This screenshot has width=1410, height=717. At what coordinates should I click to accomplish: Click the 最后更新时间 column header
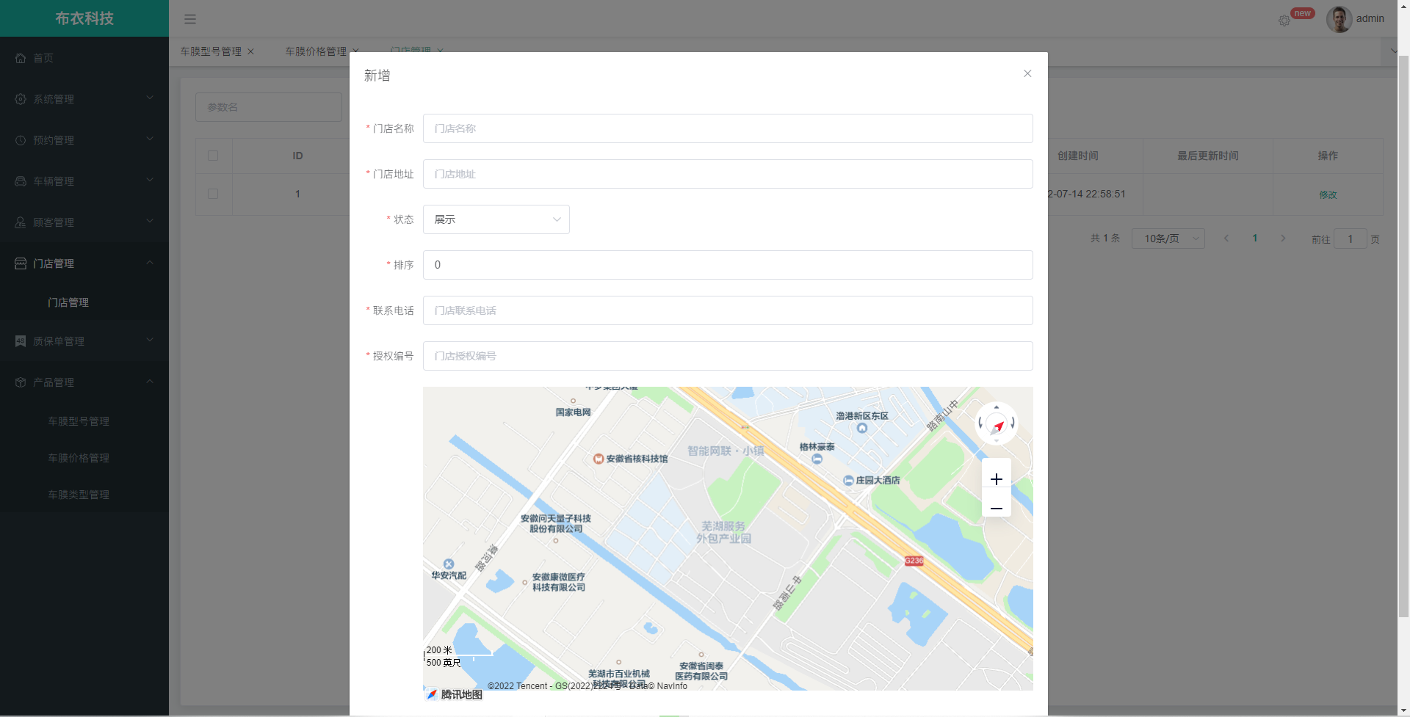pos(1208,156)
